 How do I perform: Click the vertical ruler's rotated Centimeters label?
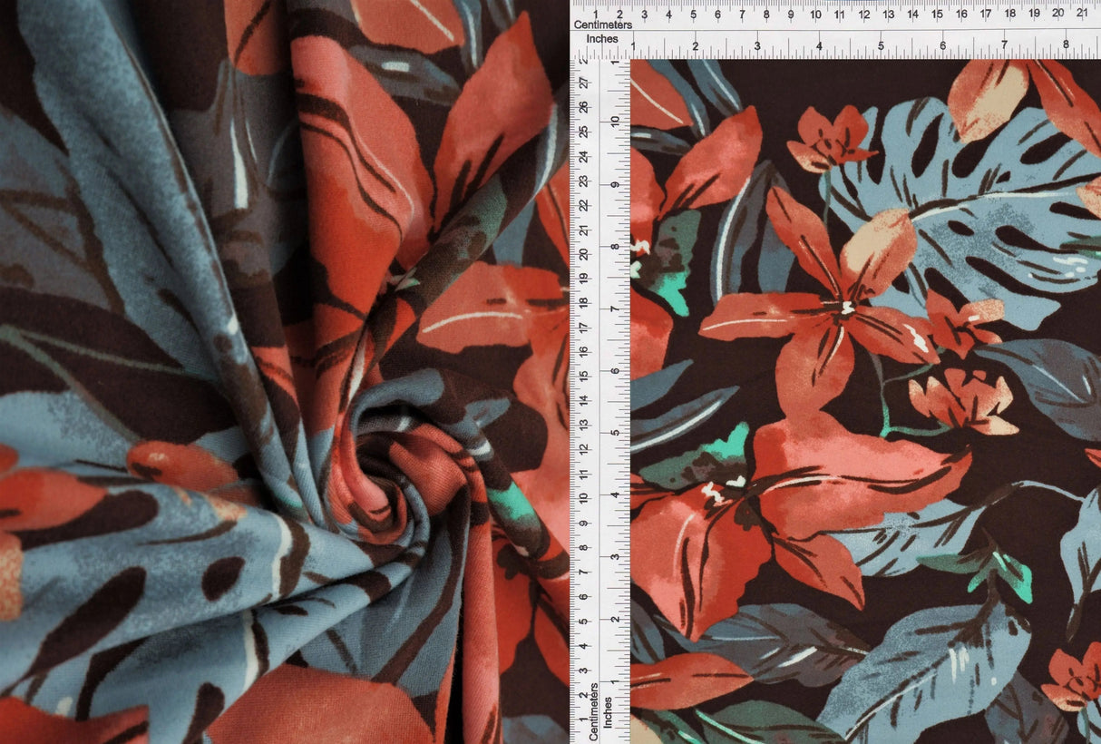coord(592,712)
